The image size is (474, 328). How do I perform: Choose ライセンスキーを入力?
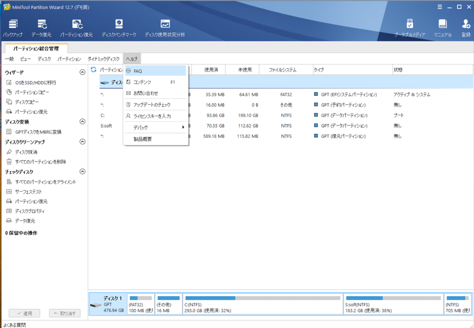tap(156, 116)
